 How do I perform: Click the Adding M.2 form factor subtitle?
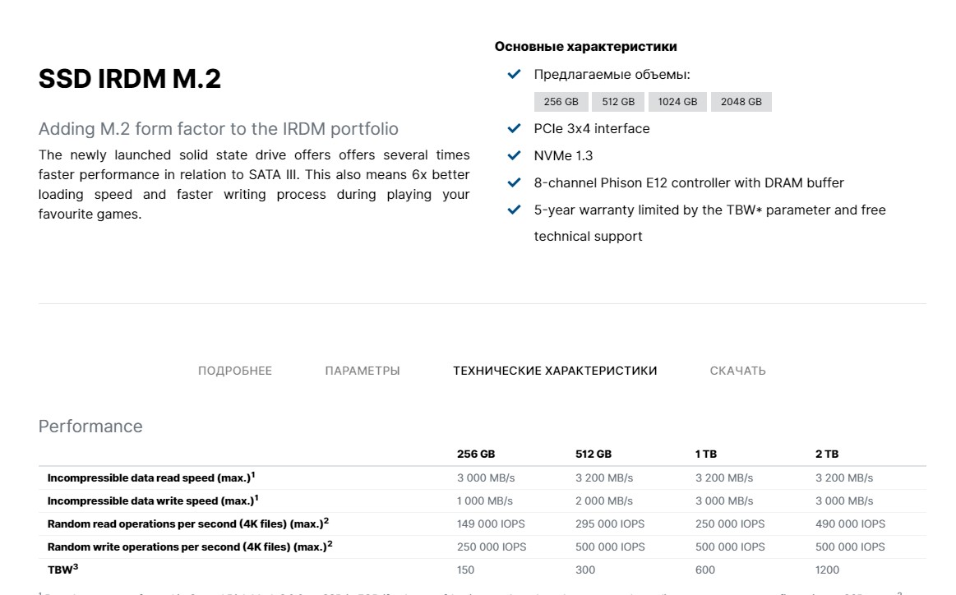[x=219, y=129]
